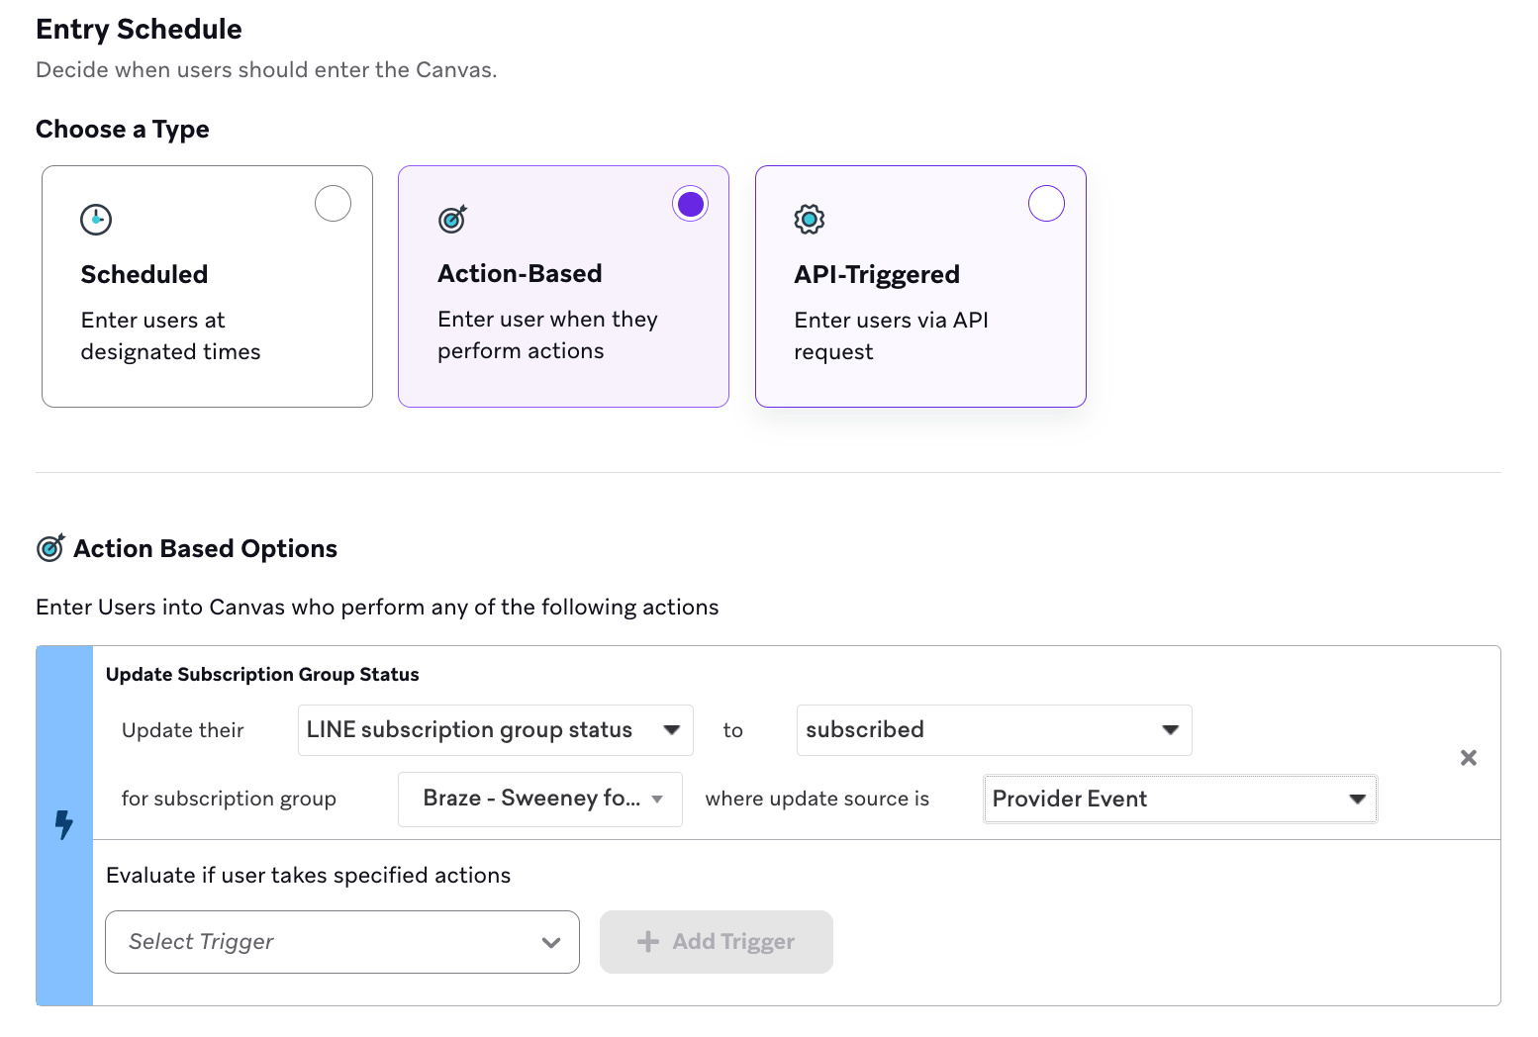Remove the Update Subscription Group Status trigger
This screenshot has width=1538, height=1037.
click(1468, 758)
